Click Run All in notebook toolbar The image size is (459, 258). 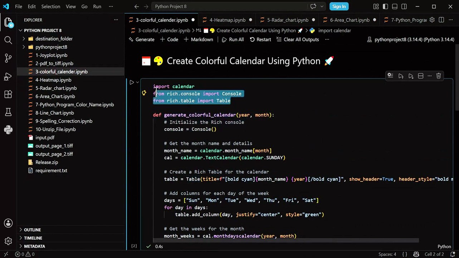(233, 39)
